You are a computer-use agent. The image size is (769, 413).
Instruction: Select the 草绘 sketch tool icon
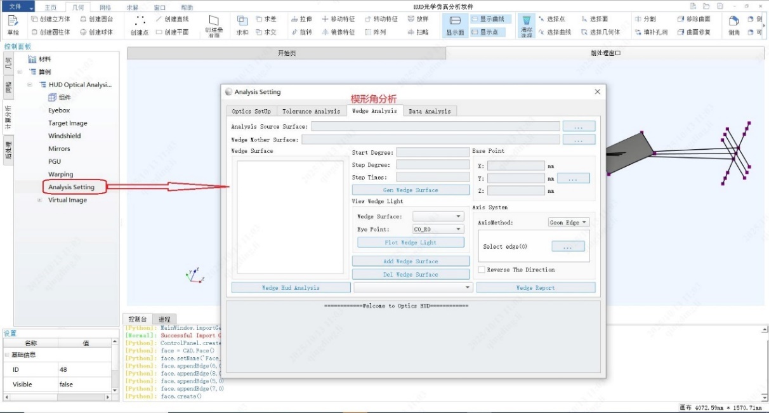coord(13,25)
